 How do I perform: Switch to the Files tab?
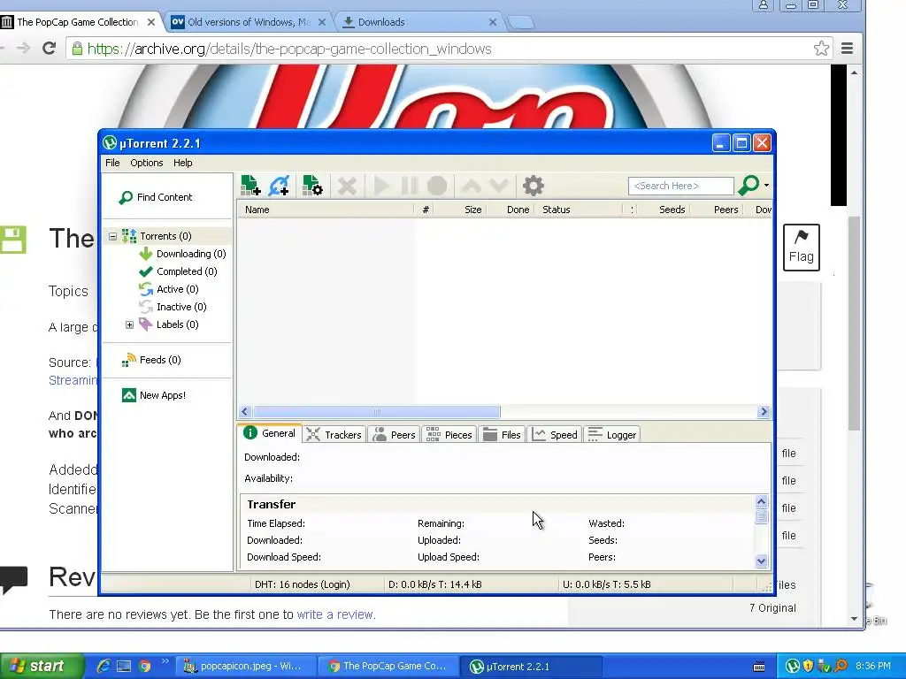[502, 435]
